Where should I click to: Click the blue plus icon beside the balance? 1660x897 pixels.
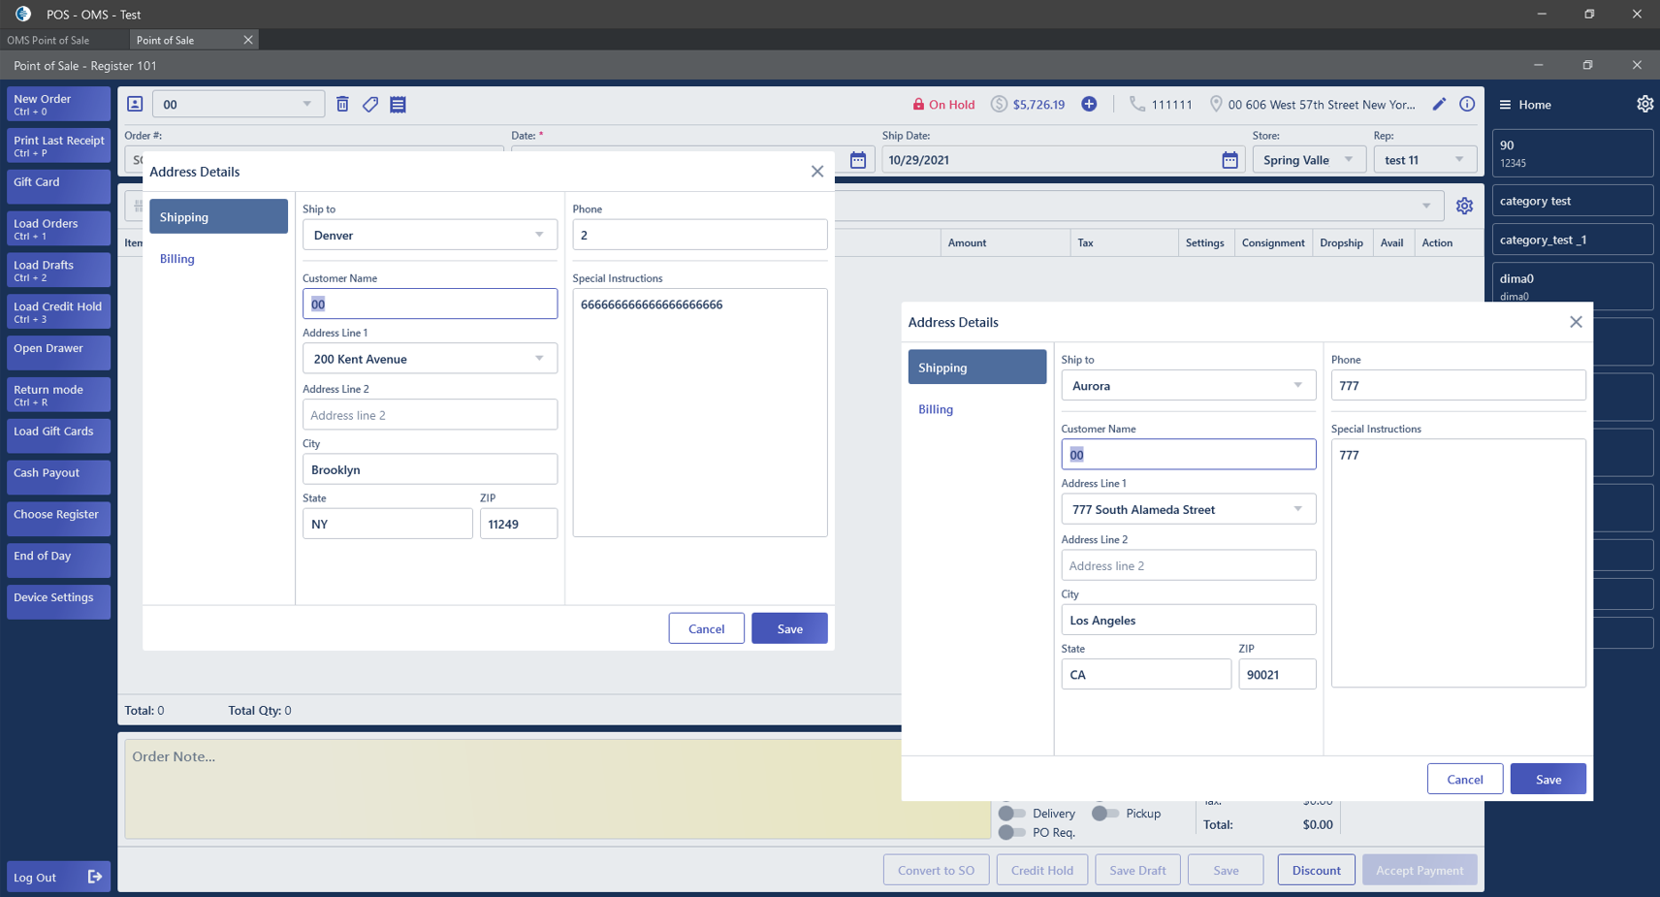coord(1089,104)
